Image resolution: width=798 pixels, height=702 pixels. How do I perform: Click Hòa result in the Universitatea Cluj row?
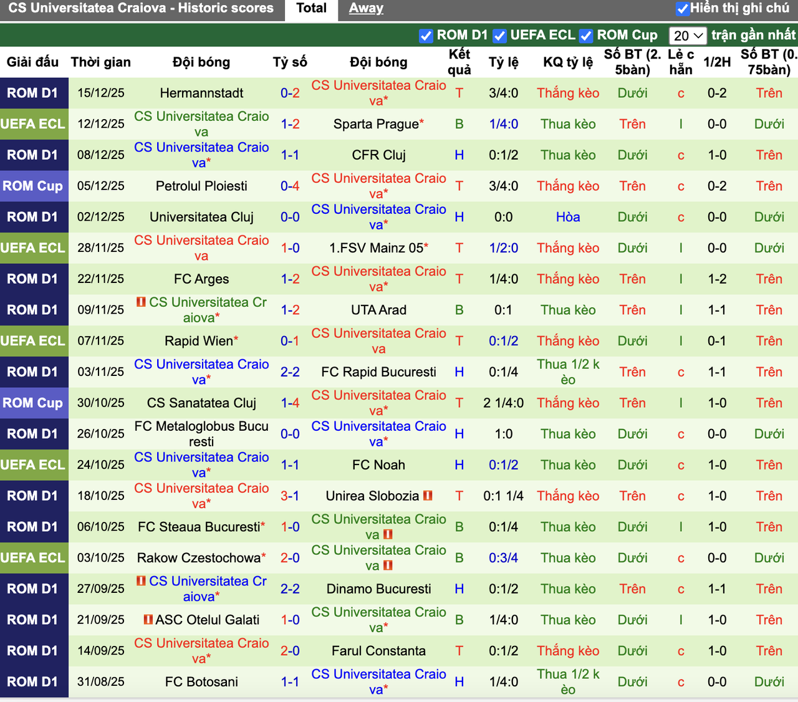click(568, 217)
